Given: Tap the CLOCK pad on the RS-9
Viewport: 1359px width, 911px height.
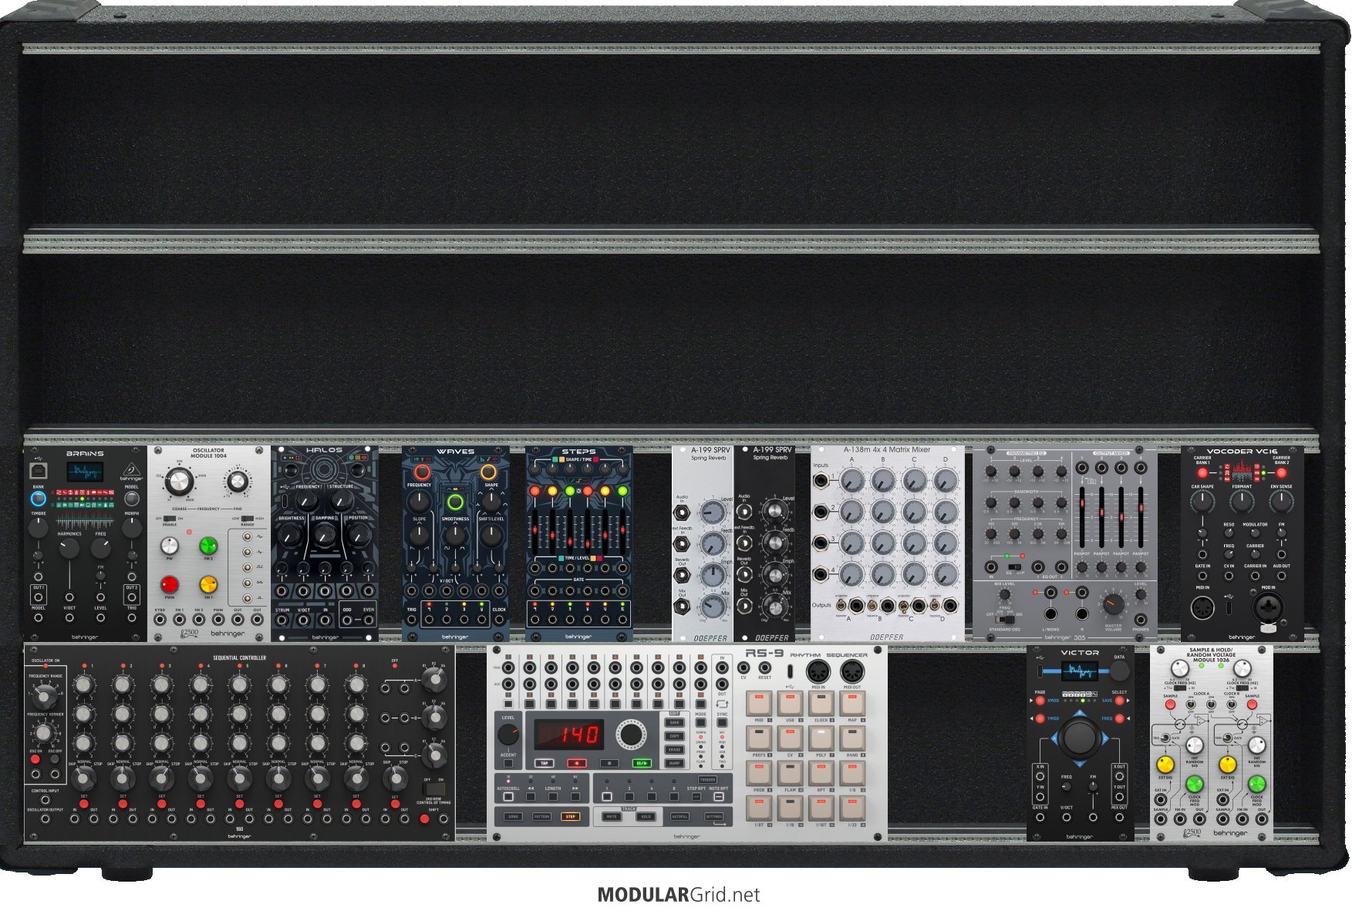Looking at the screenshot, I should (821, 704).
